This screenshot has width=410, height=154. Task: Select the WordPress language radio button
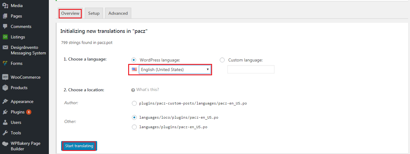(x=134, y=60)
